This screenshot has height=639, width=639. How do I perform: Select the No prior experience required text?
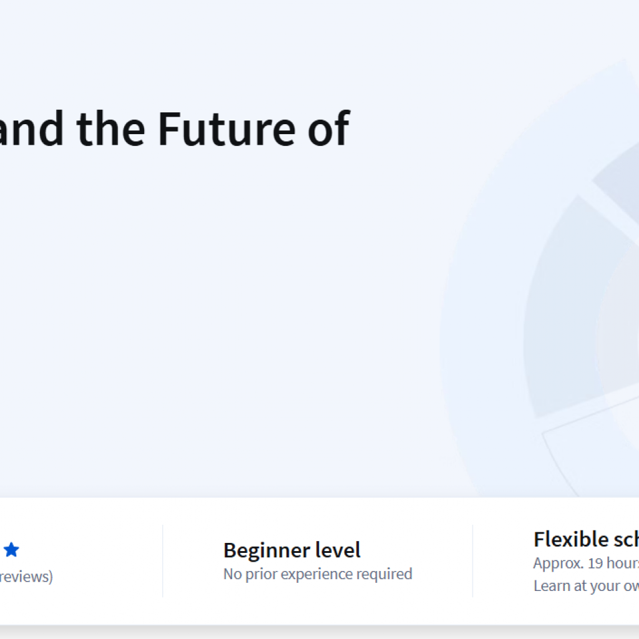(x=318, y=574)
